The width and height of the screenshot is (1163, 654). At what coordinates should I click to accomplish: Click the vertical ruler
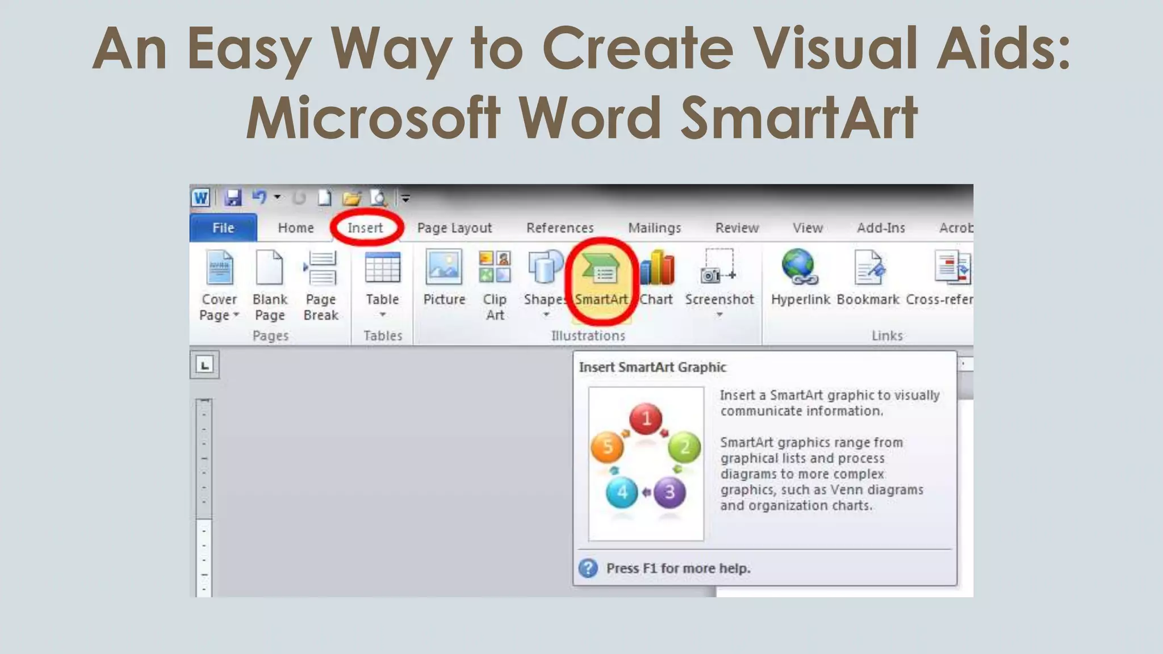tap(204, 497)
